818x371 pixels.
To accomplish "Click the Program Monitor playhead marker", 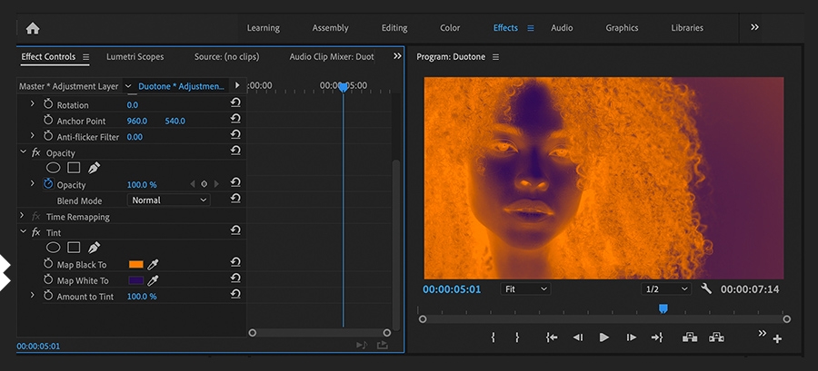I will click(x=663, y=309).
